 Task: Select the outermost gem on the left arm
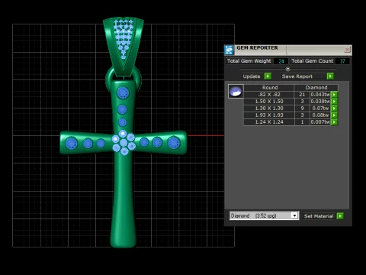[x=71, y=143]
